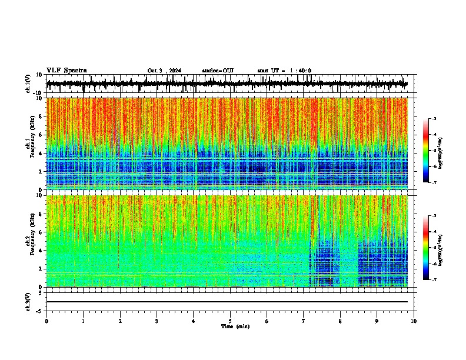Click time axis tick label "4"

click(194, 321)
